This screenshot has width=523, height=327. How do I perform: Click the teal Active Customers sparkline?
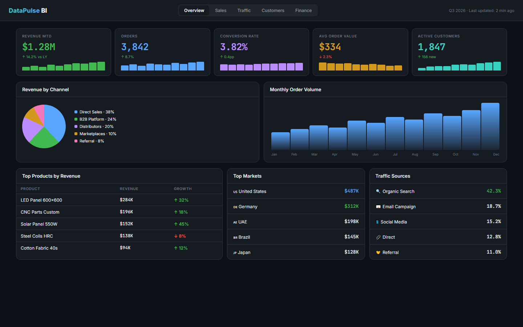[459, 66]
